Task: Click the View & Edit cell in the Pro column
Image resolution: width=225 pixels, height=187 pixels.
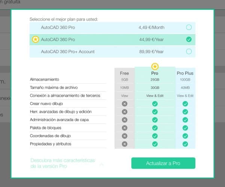Action: point(155,96)
